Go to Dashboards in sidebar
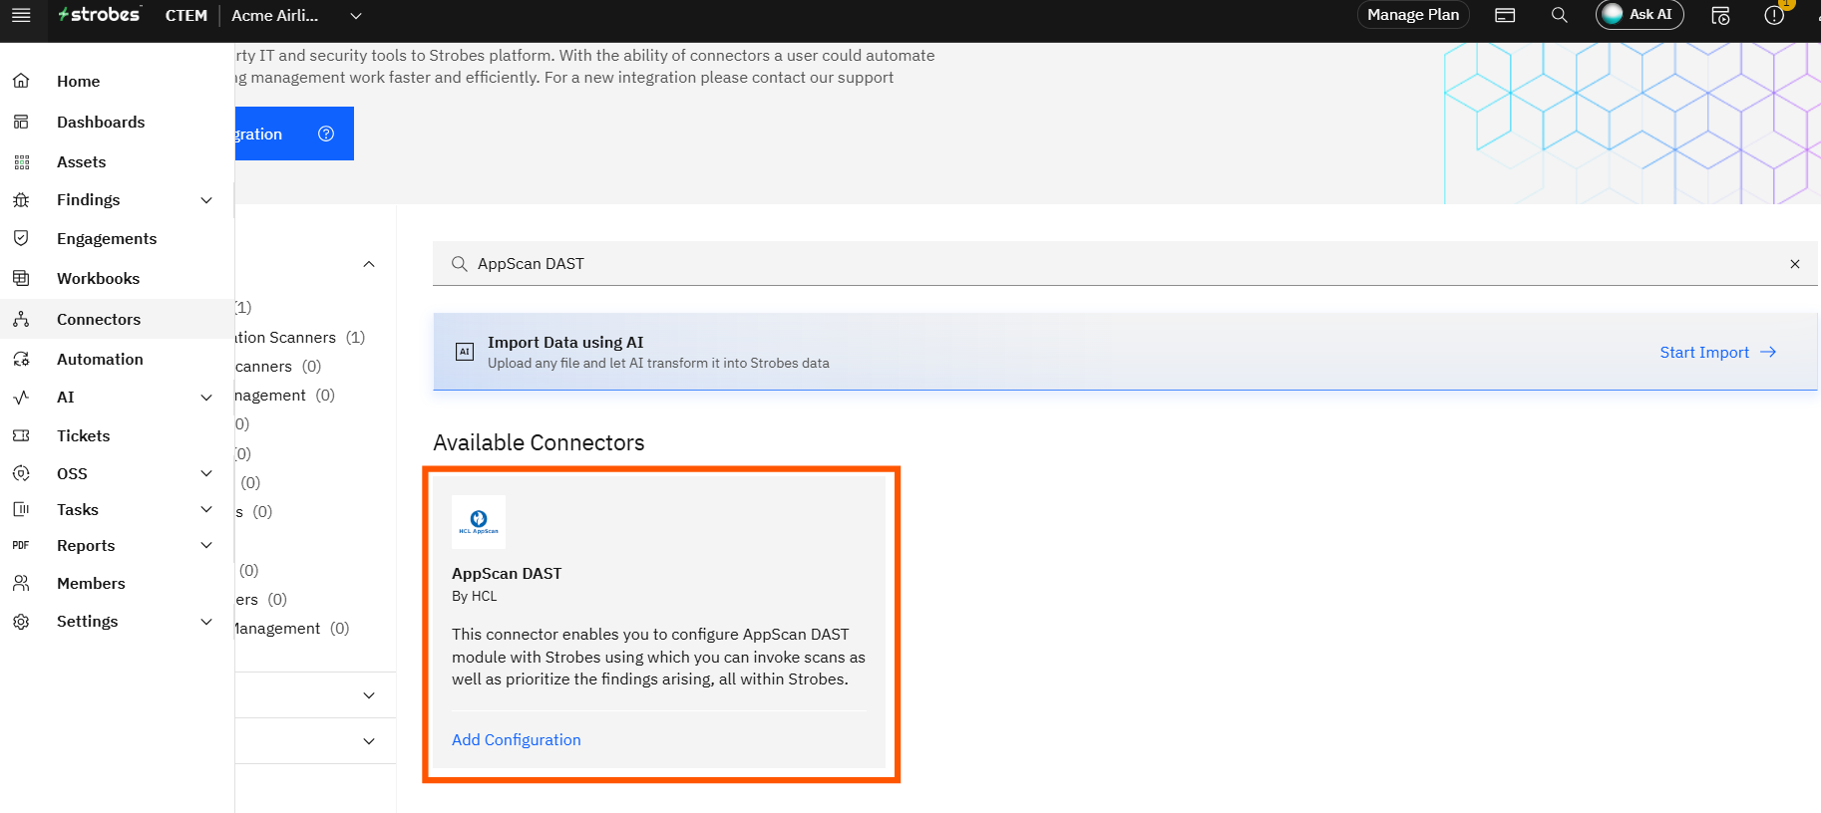The width and height of the screenshot is (1821, 813). tap(101, 123)
